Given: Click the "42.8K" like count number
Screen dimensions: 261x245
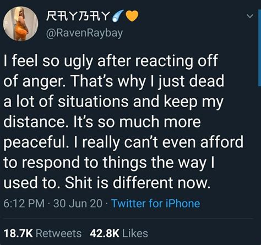Looking at the screenshot, I should [x=105, y=233].
